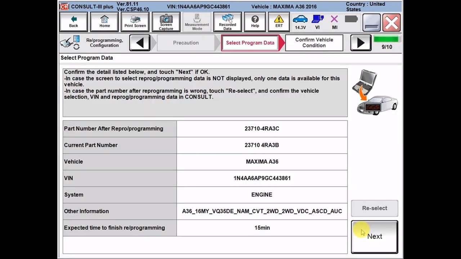The image size is (461, 259).
Task: Open the Home screen
Action: pos(104,22)
